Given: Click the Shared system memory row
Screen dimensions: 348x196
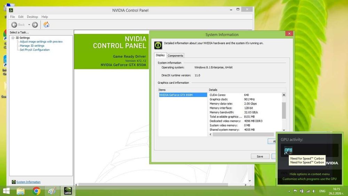Looking at the screenshot, I should [x=245, y=130].
